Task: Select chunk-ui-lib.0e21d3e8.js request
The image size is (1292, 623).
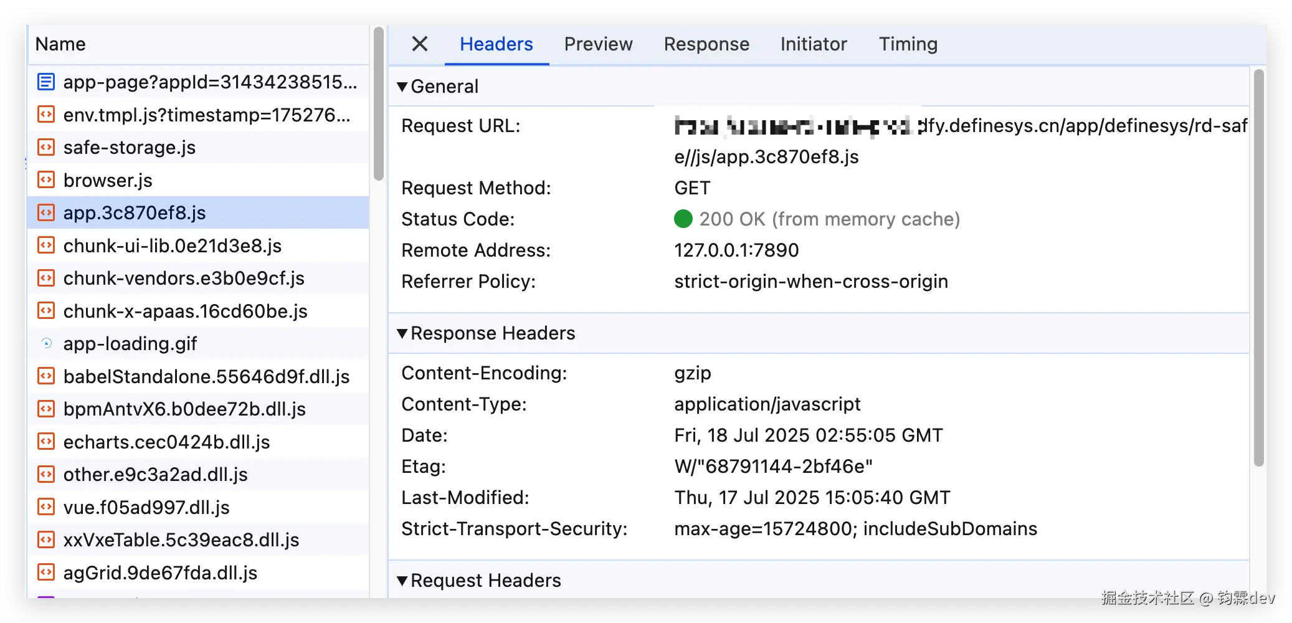Action: pyautogui.click(x=173, y=245)
